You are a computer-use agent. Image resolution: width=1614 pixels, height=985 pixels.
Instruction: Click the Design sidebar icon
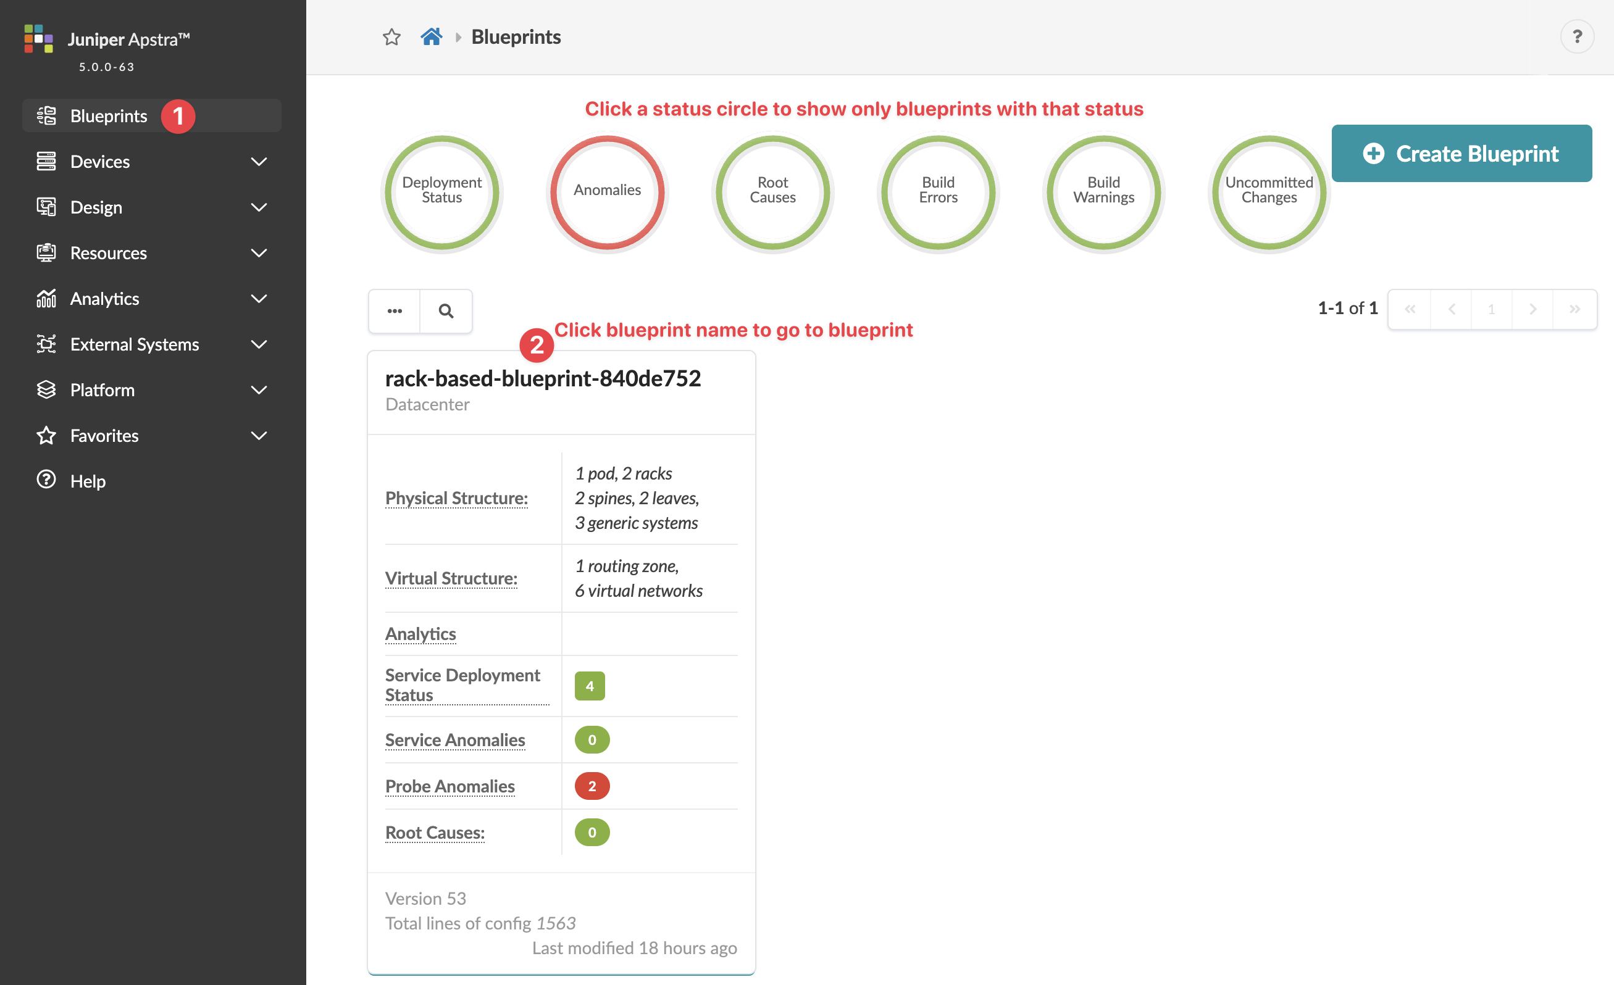46,206
